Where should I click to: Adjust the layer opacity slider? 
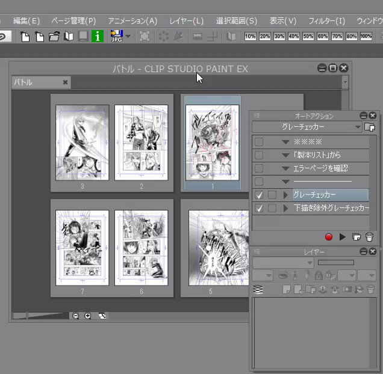click(336, 263)
